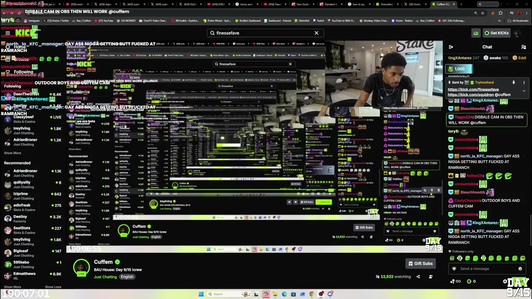The width and height of the screenshot is (532, 299).
Task: Open the channel points infinity icon
Action: (455, 281)
